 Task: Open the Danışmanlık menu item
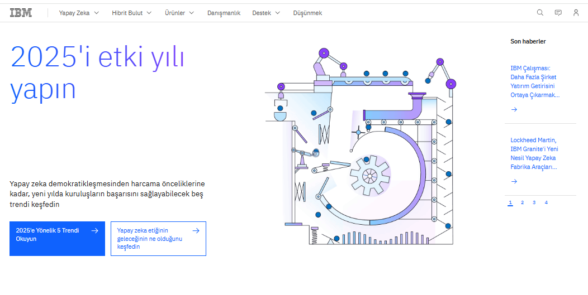pyautogui.click(x=224, y=13)
